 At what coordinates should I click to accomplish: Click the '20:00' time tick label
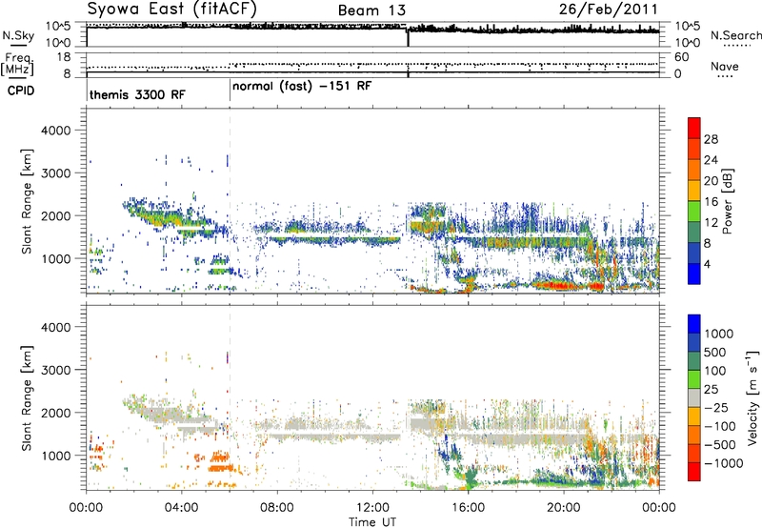point(564,508)
